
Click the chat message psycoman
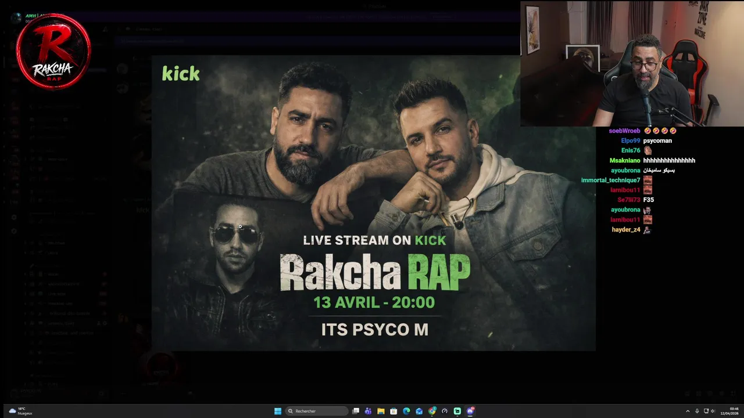coord(657,141)
